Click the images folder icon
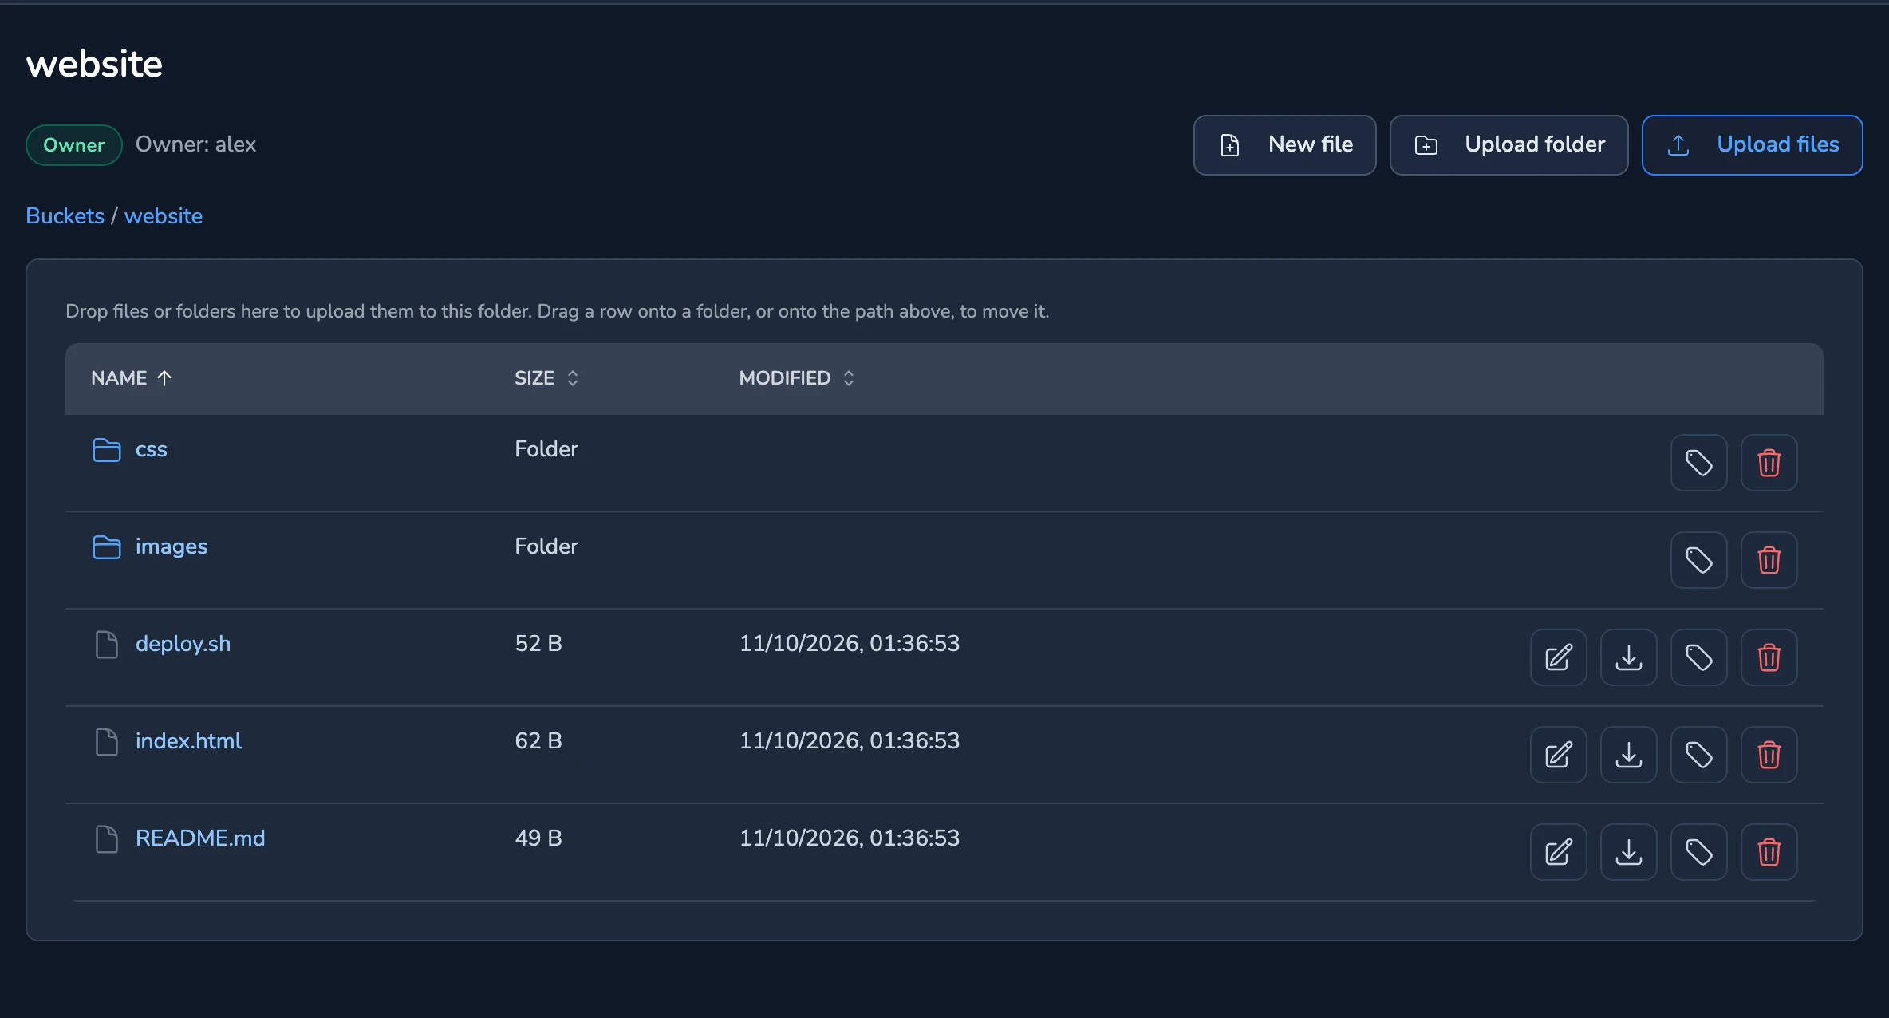This screenshot has width=1889, height=1018. click(106, 547)
